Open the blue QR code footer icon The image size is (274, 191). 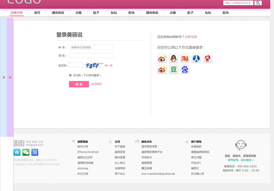click(x=35, y=152)
